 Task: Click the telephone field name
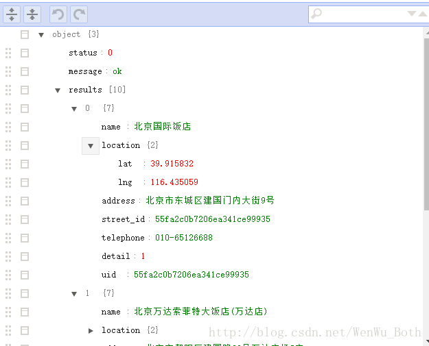(x=123, y=238)
